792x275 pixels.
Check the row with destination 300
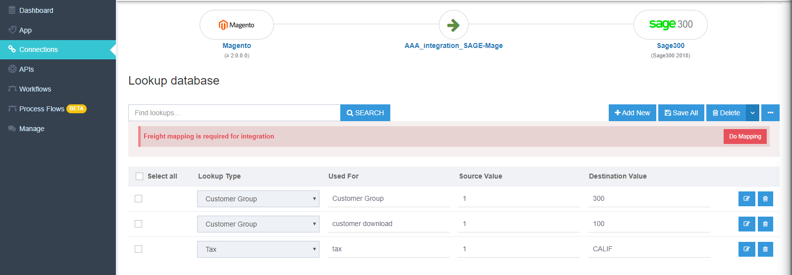(x=139, y=199)
